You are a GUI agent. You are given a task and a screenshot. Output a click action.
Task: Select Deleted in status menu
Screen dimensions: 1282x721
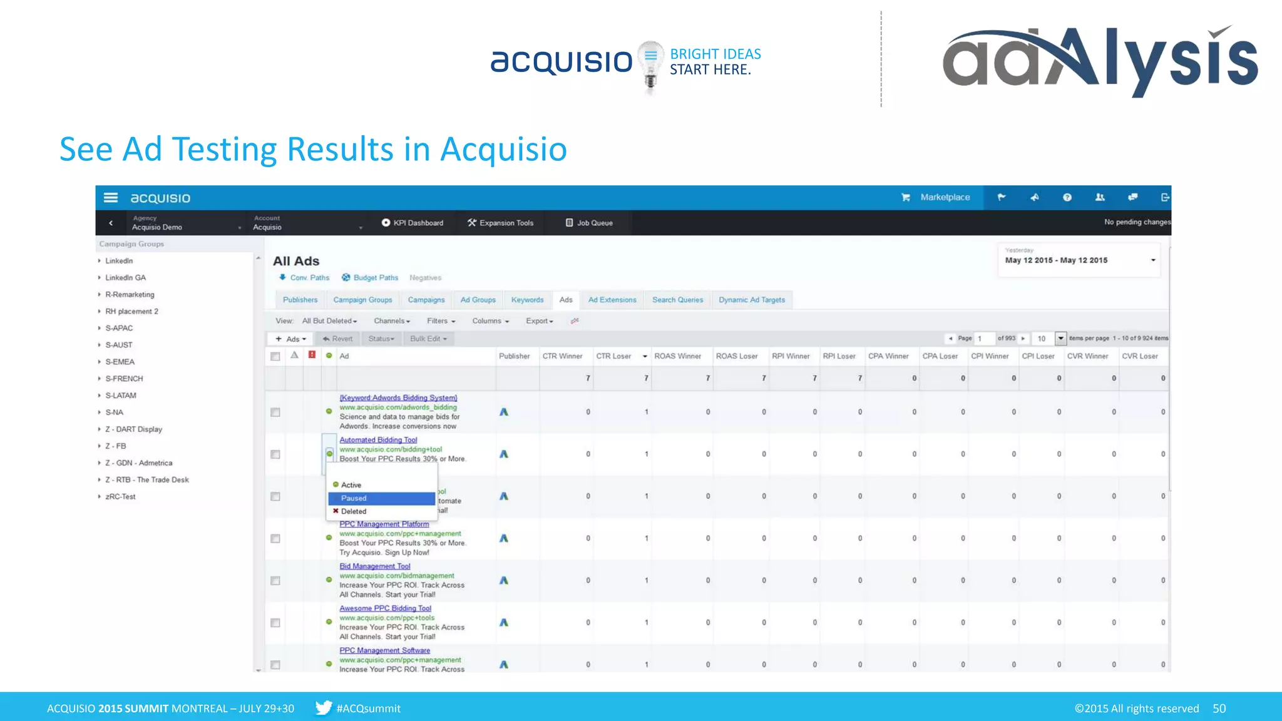coord(381,511)
